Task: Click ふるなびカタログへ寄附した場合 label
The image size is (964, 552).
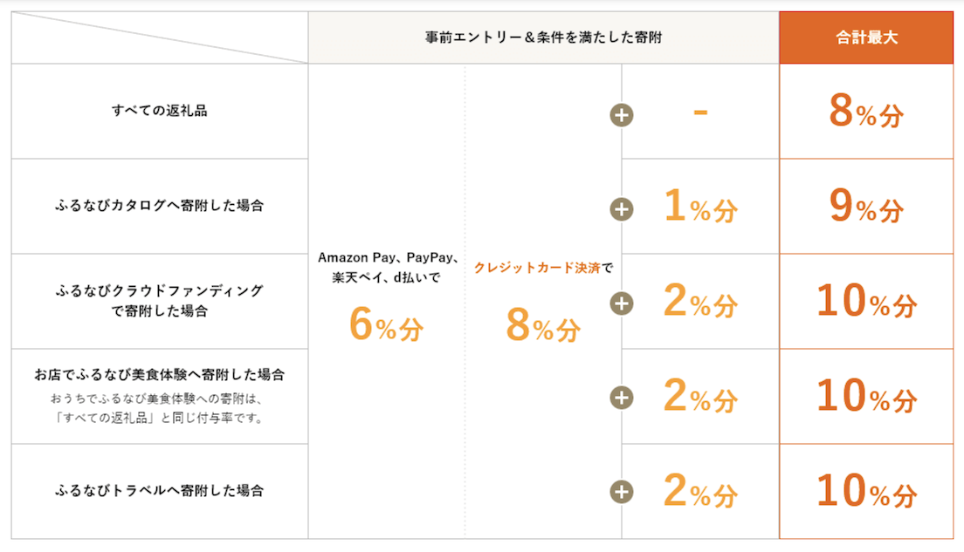Action: [159, 206]
